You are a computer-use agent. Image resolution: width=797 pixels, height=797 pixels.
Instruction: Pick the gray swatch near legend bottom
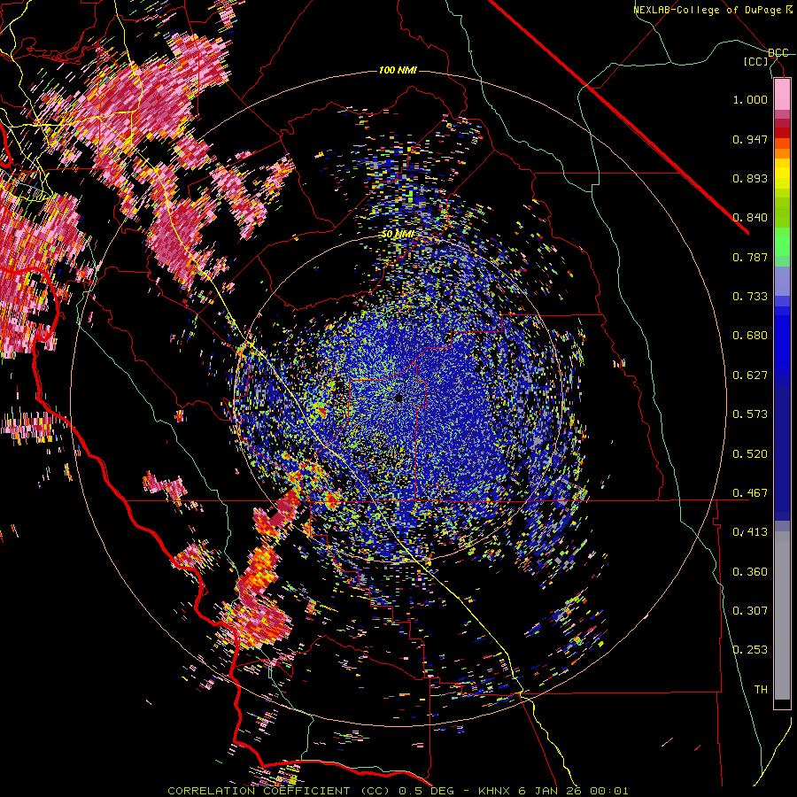782,615
